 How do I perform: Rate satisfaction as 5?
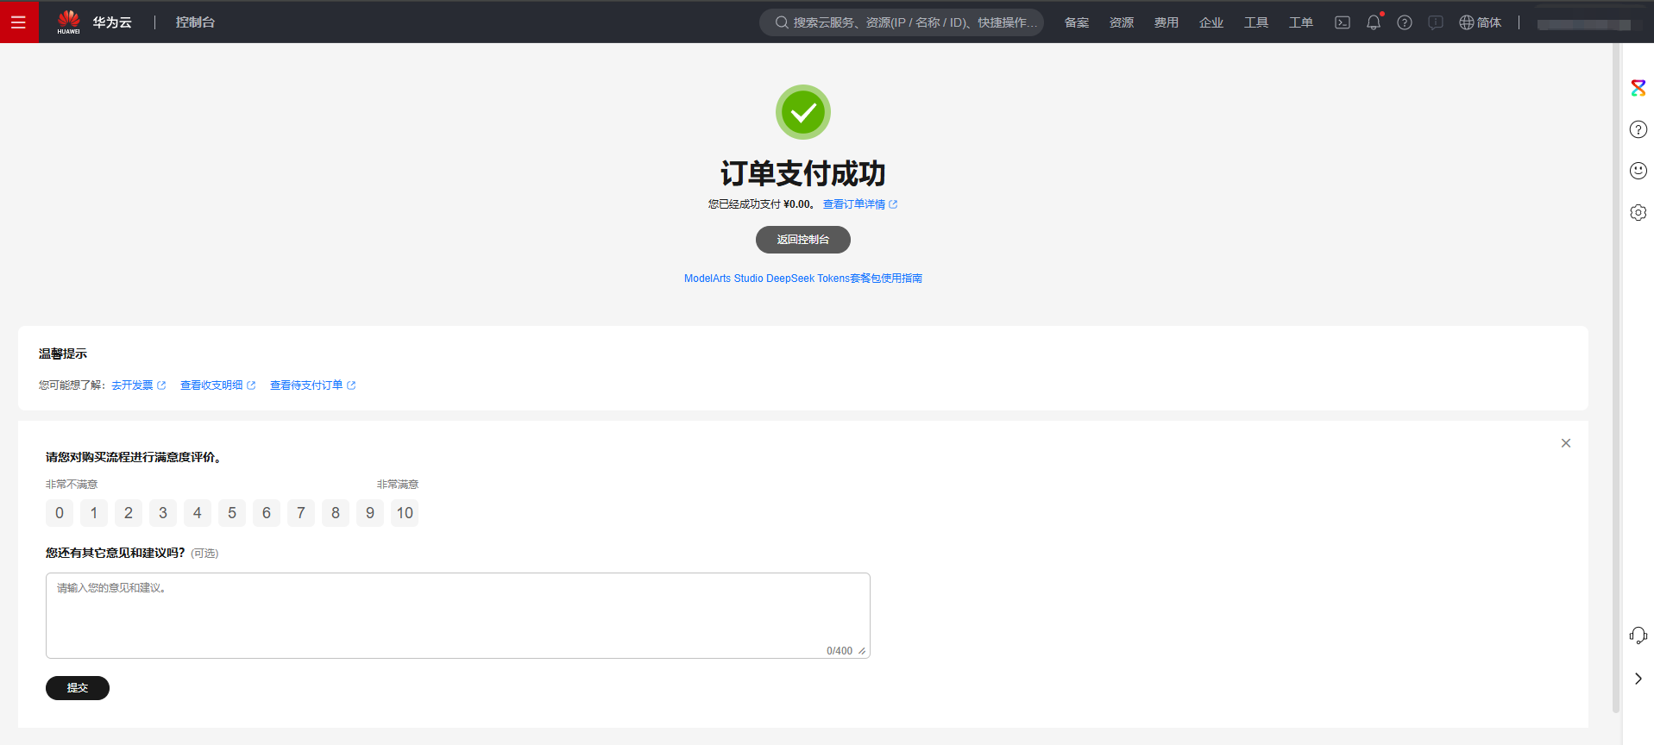click(x=232, y=513)
